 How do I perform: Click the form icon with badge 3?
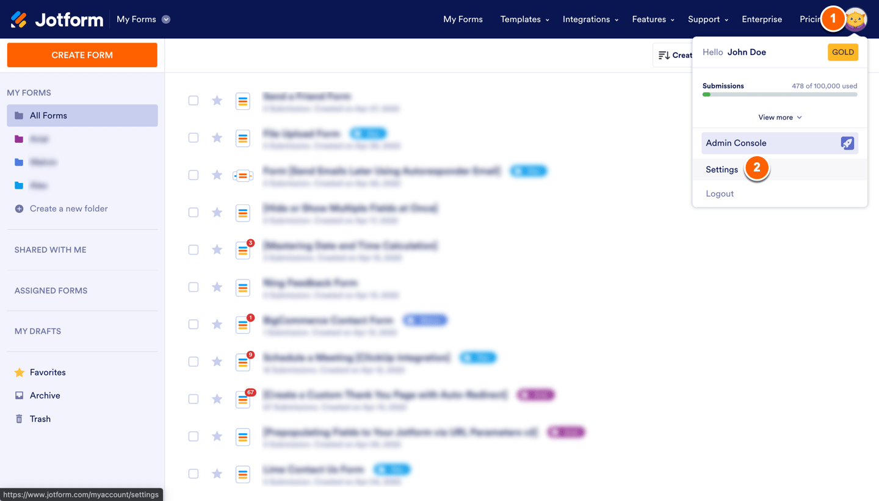click(x=243, y=250)
